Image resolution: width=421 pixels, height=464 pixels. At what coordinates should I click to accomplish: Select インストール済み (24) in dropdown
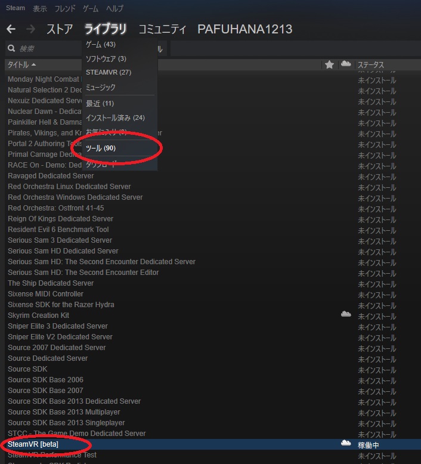coord(115,117)
